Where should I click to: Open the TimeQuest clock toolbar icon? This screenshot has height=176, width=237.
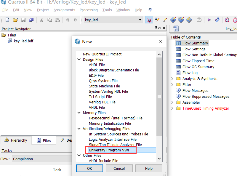pyautogui.click(x=227, y=20)
